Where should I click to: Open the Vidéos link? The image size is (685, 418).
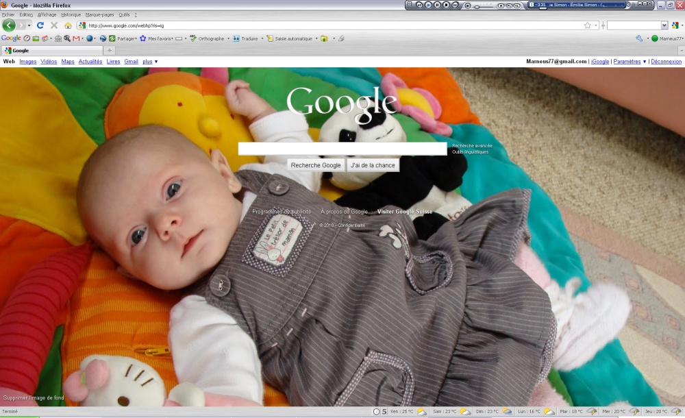pos(49,62)
